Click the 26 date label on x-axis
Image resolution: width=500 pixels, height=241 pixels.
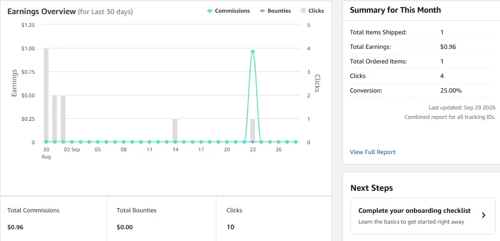pos(278,150)
